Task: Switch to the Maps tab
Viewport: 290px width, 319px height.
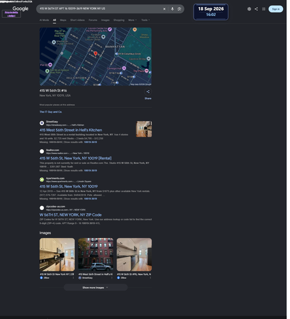Action: (x=63, y=20)
